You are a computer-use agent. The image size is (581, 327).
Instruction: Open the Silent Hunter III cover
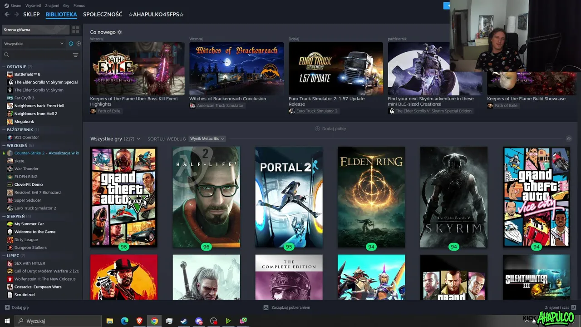(537, 277)
